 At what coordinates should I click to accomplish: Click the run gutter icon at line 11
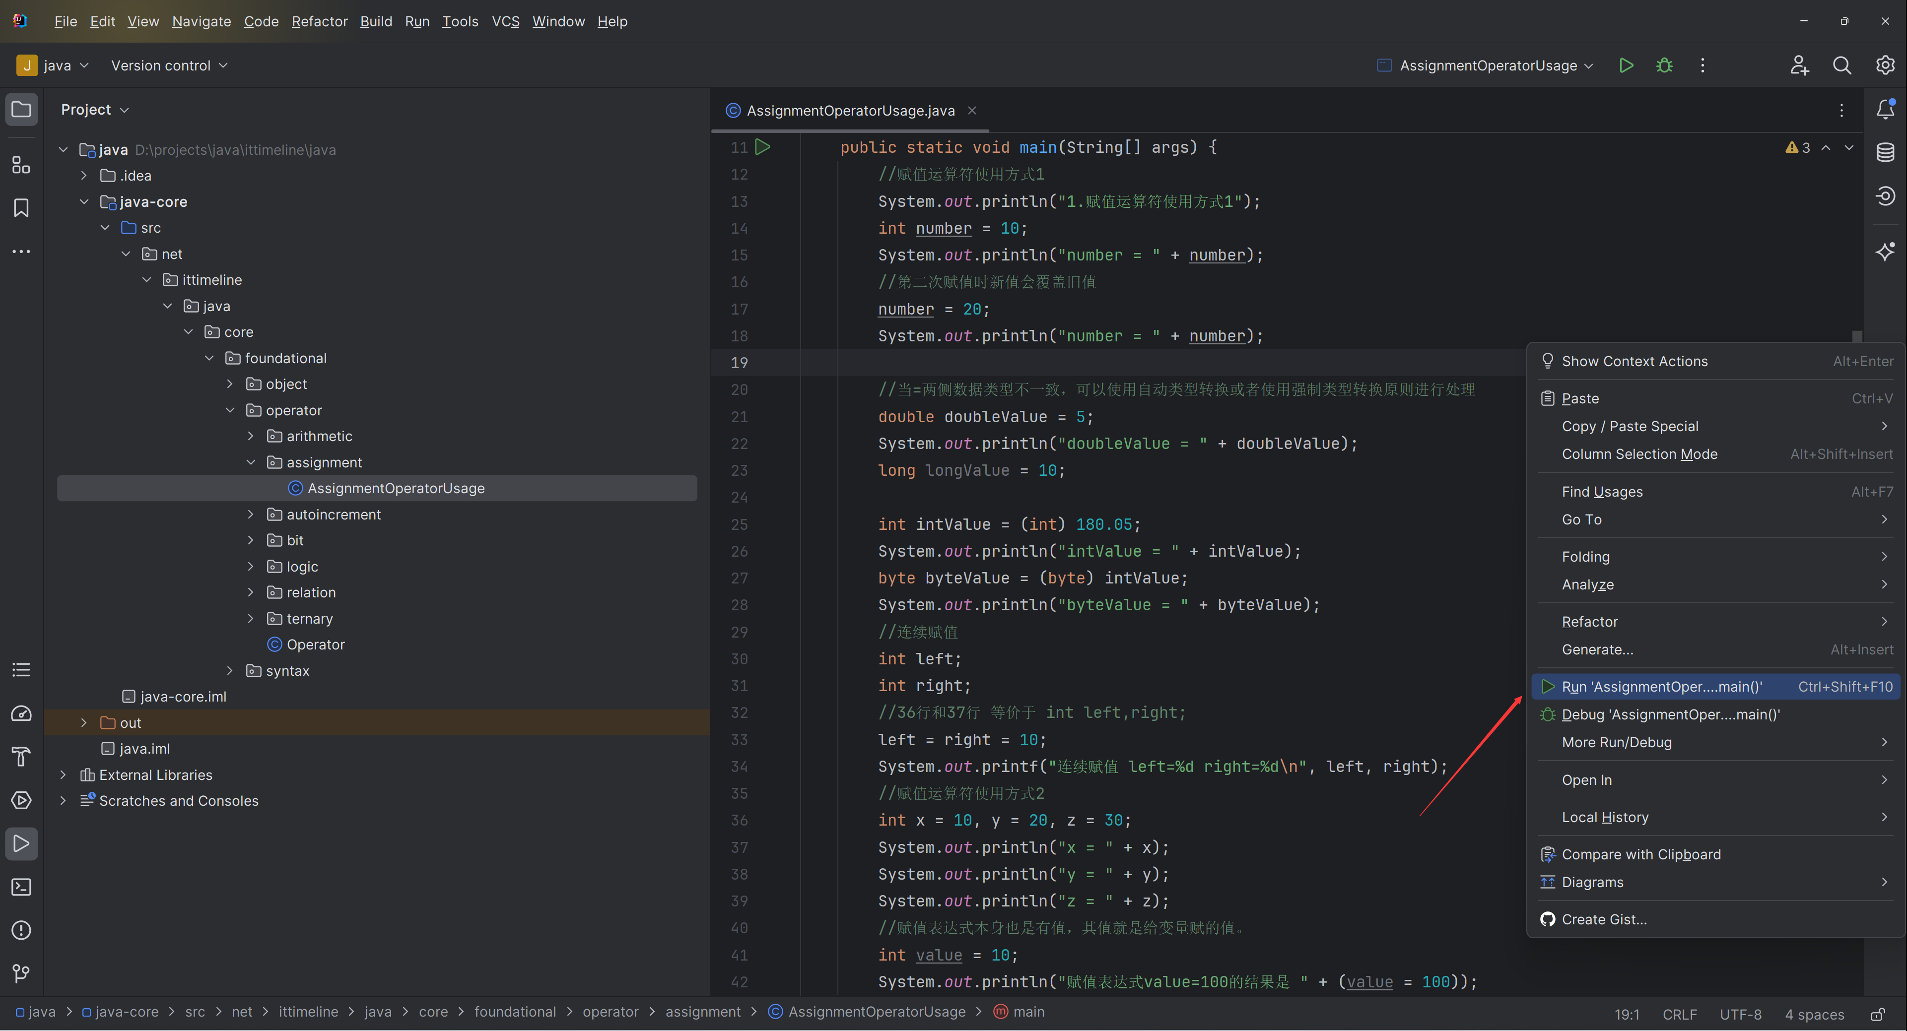[762, 146]
